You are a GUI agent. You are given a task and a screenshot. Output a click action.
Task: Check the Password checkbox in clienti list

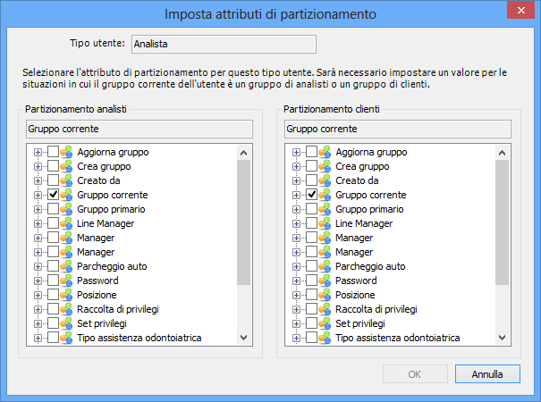[311, 281]
